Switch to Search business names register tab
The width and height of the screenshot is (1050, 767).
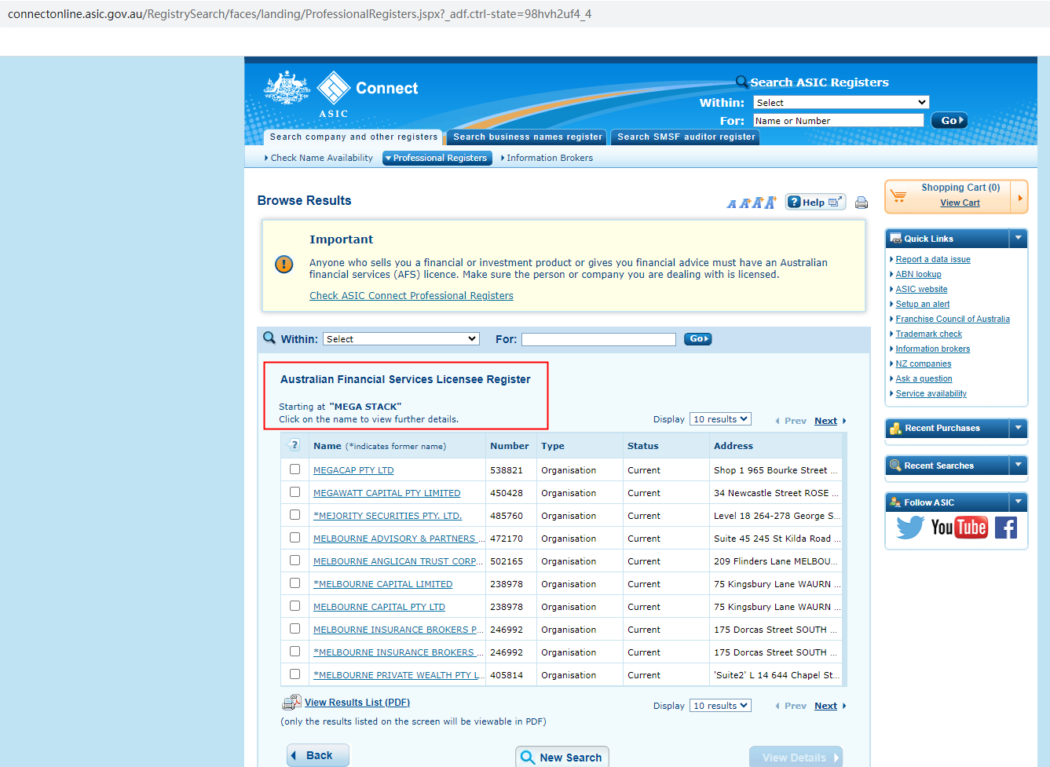527,137
